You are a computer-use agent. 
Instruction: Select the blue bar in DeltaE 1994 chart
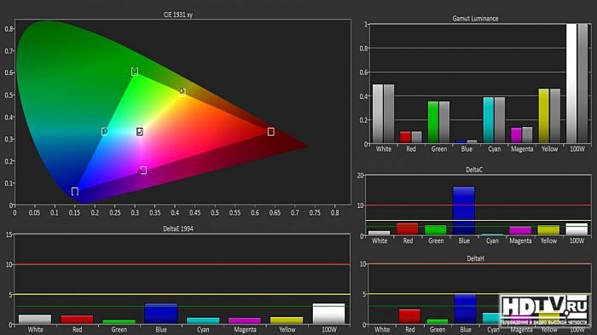tap(161, 314)
